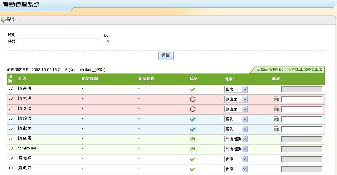This screenshot has height=175, width=337.
Task: Open the remark preset icon for 陳家源
Action: pos(276,99)
